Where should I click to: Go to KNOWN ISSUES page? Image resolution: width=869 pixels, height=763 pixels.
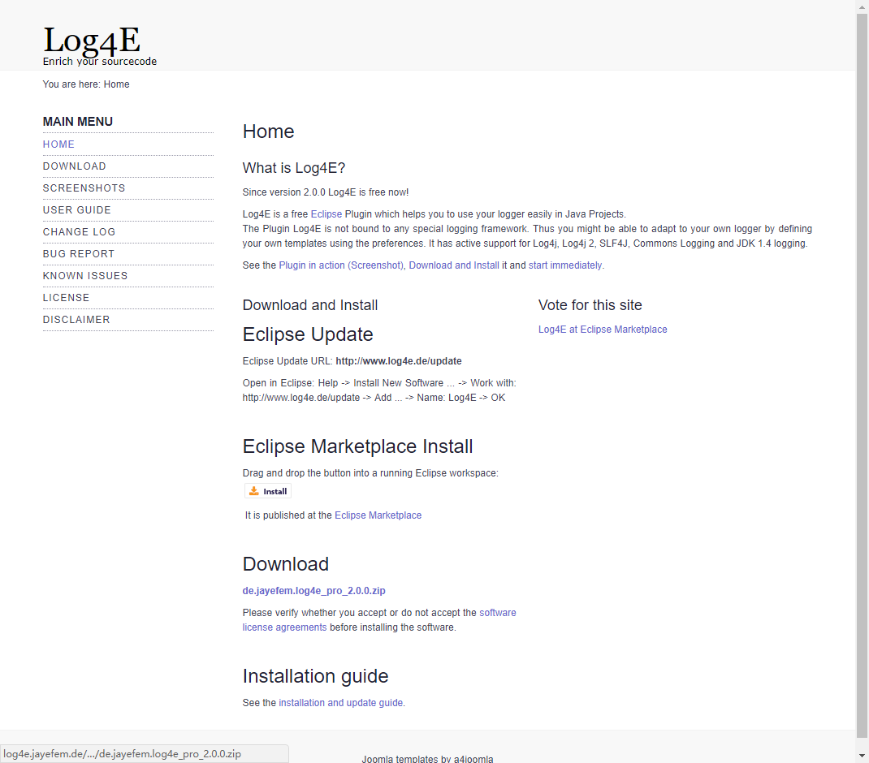[84, 275]
